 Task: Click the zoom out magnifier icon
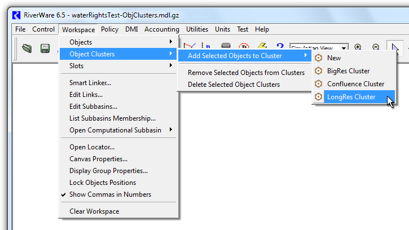click(376, 47)
